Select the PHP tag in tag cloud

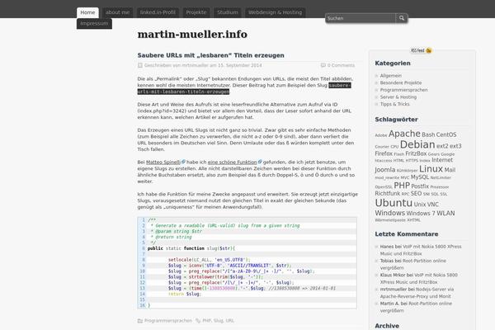click(402, 186)
